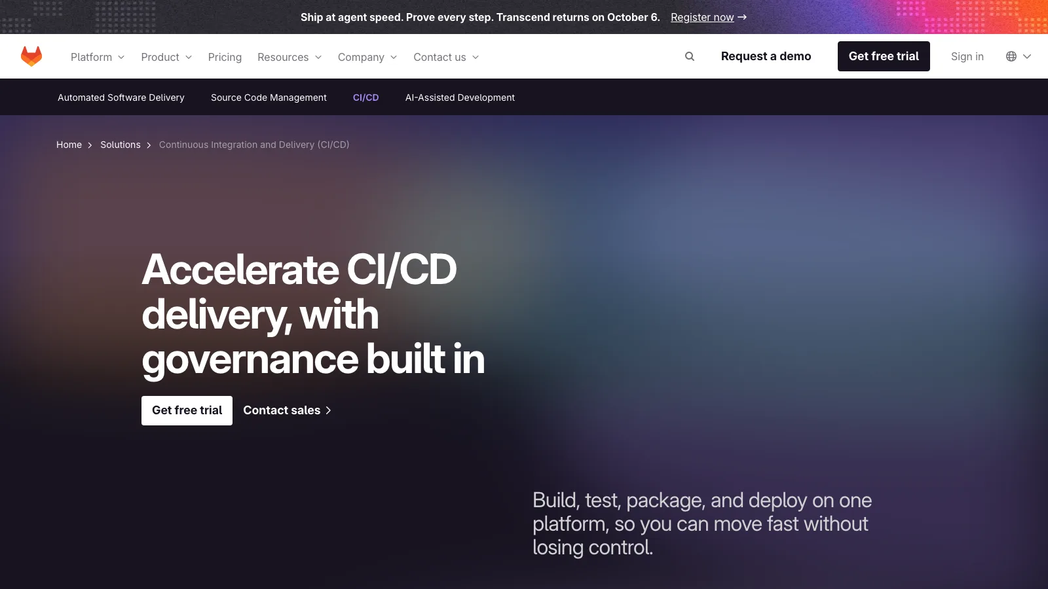Click the Accelerate CI/CD delivery headline
1048x589 pixels.
[313, 315]
